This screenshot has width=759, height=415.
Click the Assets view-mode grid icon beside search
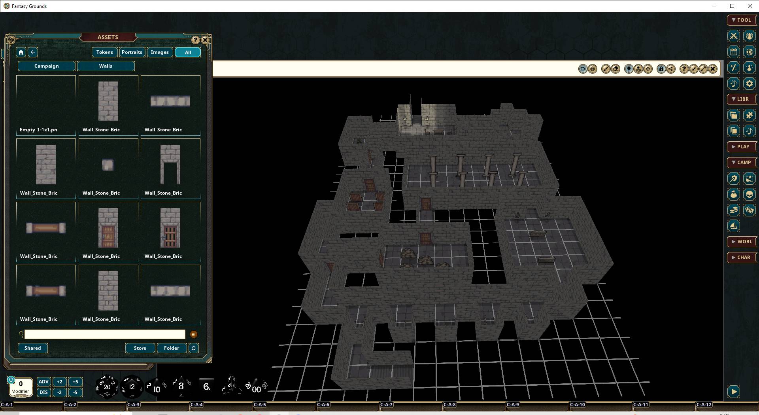193,335
